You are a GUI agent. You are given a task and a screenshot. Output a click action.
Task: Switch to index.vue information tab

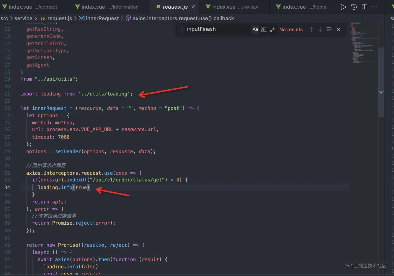(109, 7)
